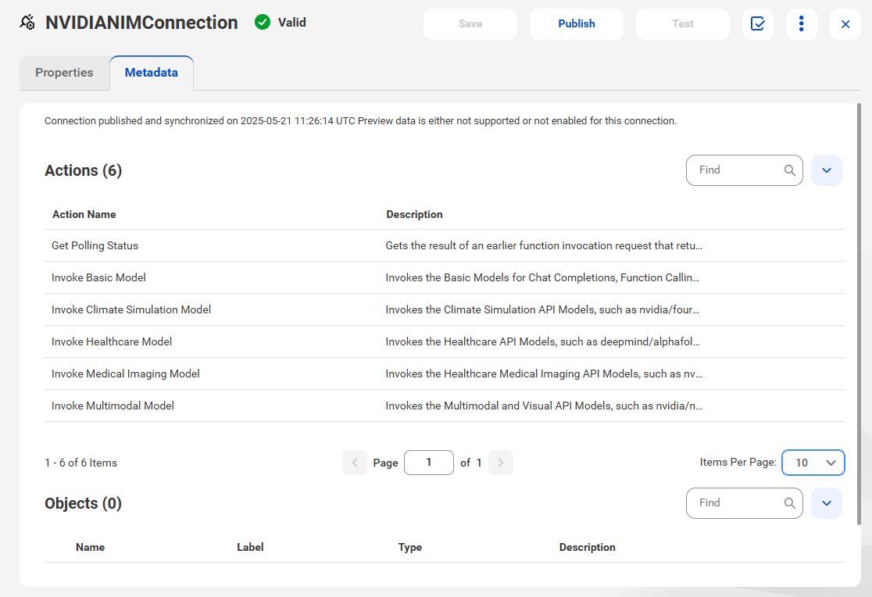Click the Action Name column header
Image resolution: width=872 pixels, height=597 pixels.
(84, 214)
